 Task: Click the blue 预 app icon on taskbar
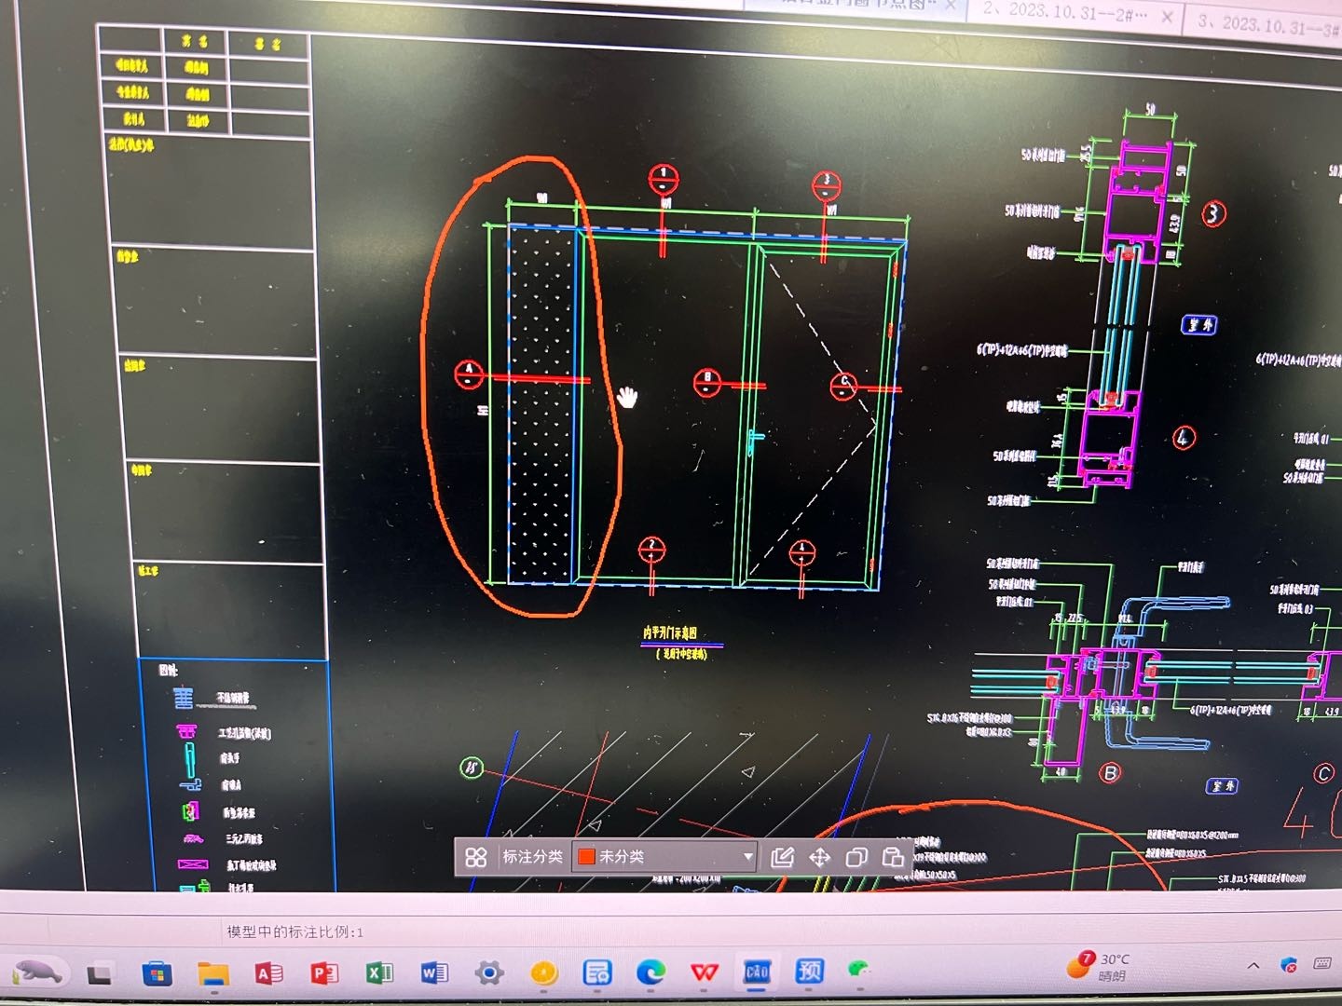point(809,971)
